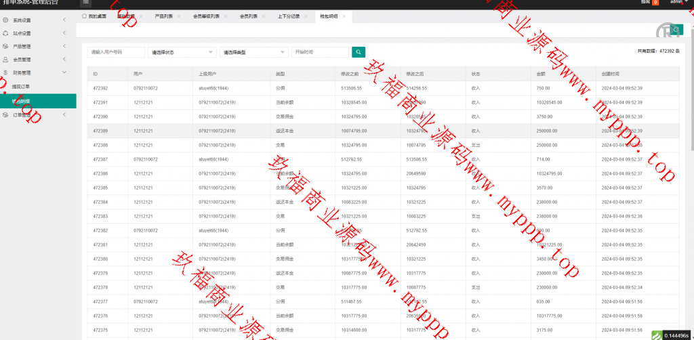Click the 系统设置 gear icon in sidebar
The image size is (694, 340).
click(x=5, y=20)
